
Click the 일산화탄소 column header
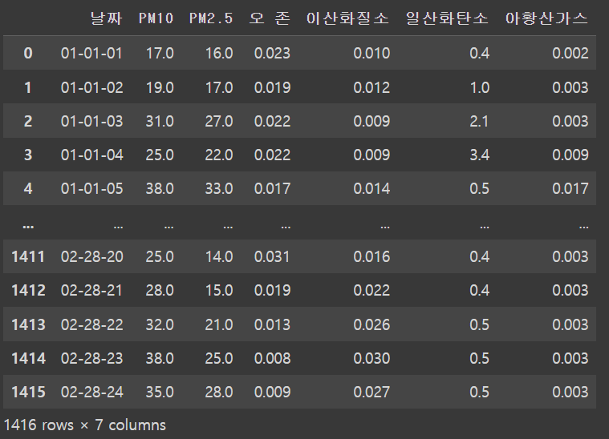pyautogui.click(x=447, y=18)
